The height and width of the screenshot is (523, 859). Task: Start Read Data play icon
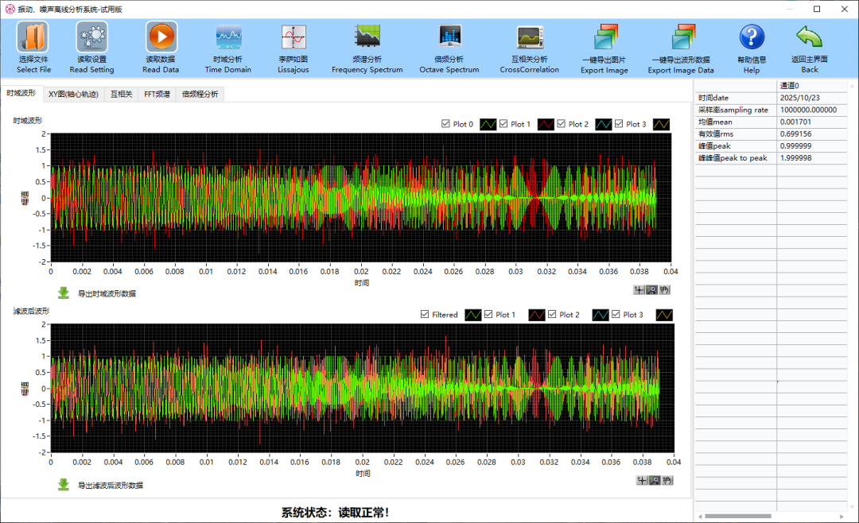coord(161,37)
